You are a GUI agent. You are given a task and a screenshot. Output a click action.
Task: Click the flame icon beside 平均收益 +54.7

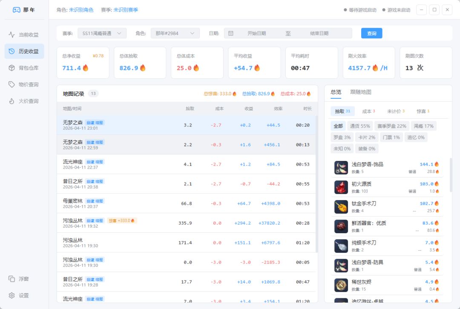click(x=257, y=68)
